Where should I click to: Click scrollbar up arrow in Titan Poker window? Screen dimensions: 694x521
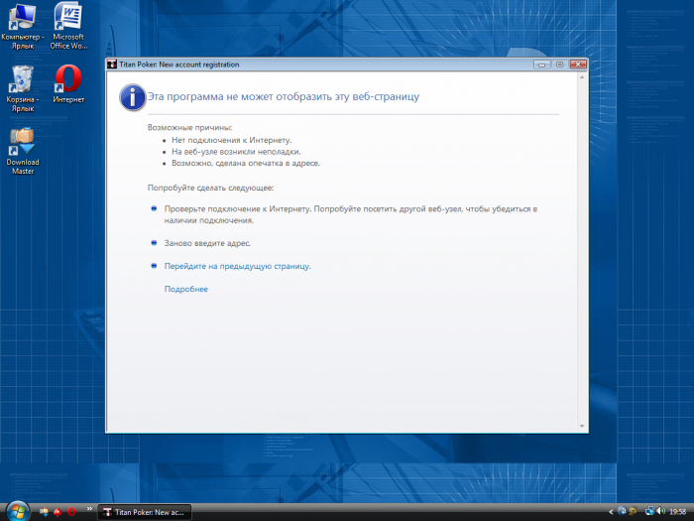point(582,77)
